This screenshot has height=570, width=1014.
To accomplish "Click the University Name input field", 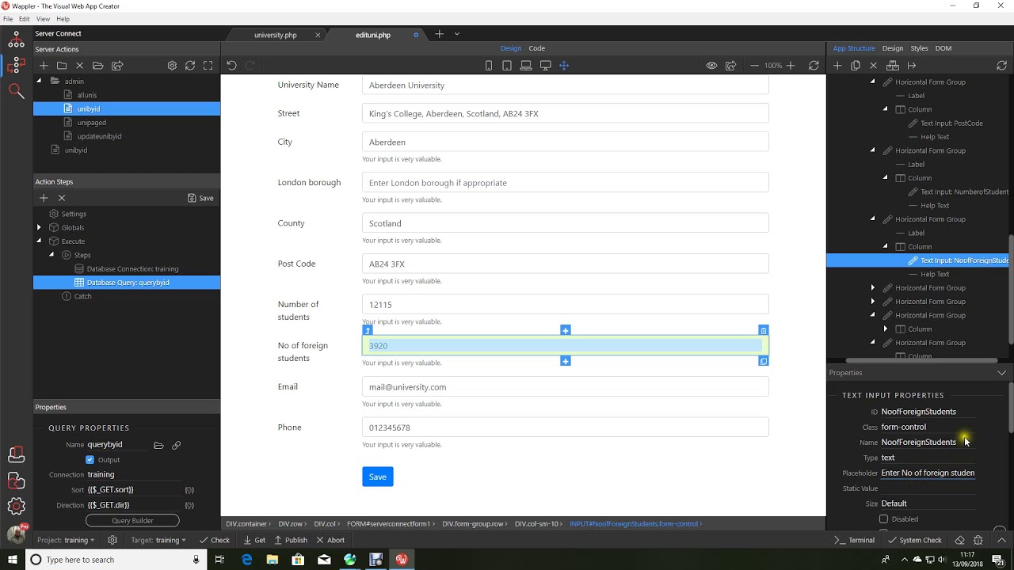I will 566,85.
